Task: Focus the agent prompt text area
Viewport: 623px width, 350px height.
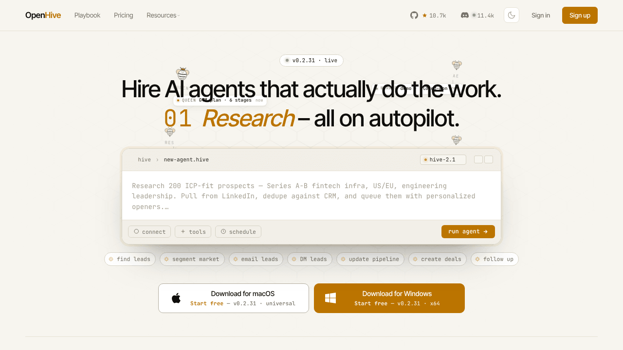Action: point(311,196)
